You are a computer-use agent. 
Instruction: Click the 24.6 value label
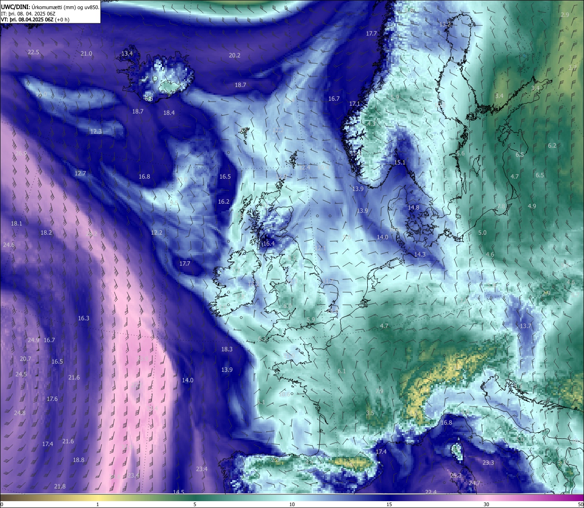point(9,245)
